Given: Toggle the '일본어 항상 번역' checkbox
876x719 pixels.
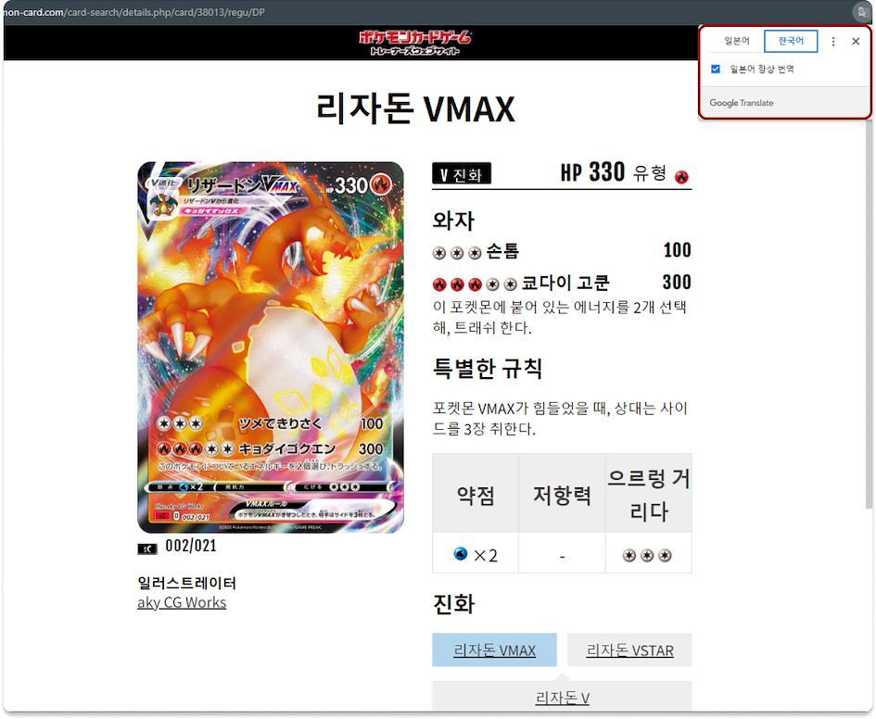Looking at the screenshot, I should [716, 69].
